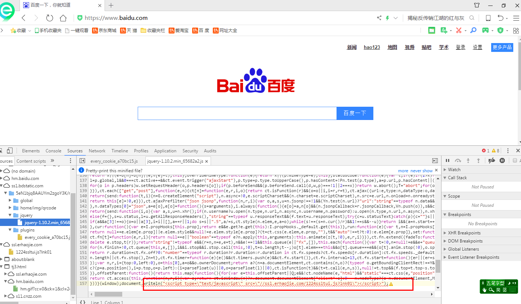
Task: Click the yellow warning count indicator
Action: (x=496, y=151)
